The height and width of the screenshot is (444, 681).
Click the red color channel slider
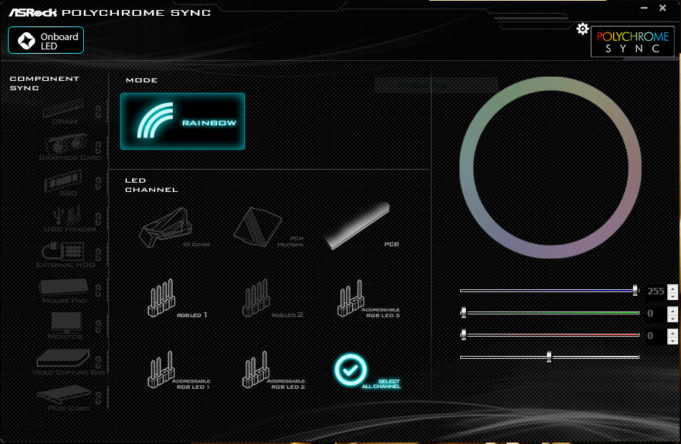(x=549, y=334)
